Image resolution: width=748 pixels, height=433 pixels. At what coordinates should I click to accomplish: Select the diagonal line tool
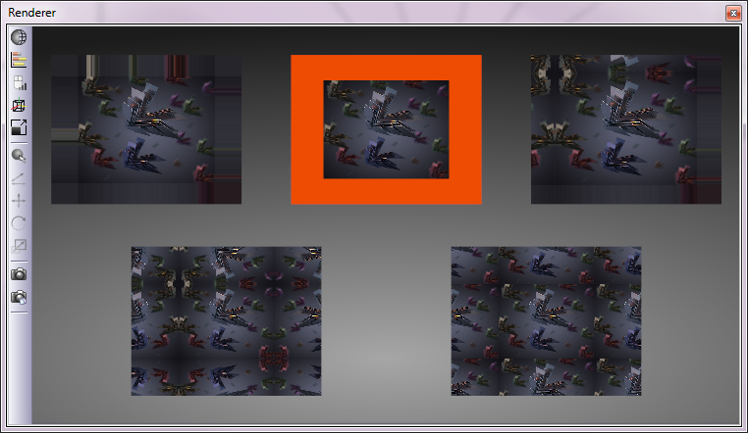[19, 178]
